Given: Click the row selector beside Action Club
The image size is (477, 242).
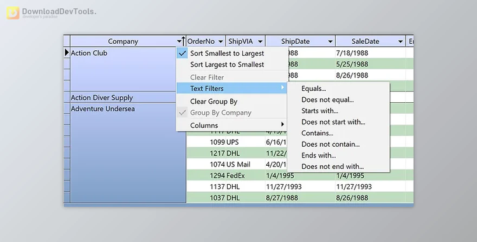Looking at the screenshot, I should click(67, 53).
